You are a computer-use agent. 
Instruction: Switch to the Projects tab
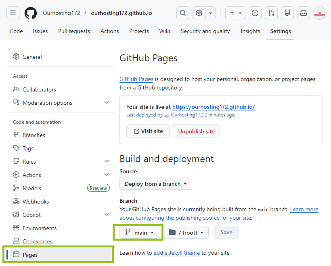[139, 31]
